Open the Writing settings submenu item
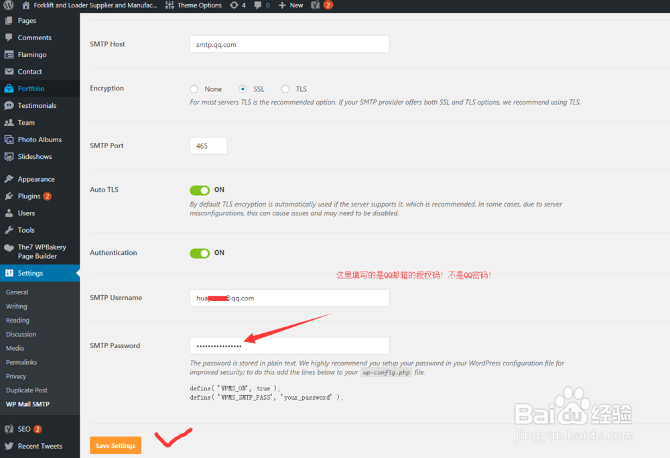 tap(17, 306)
